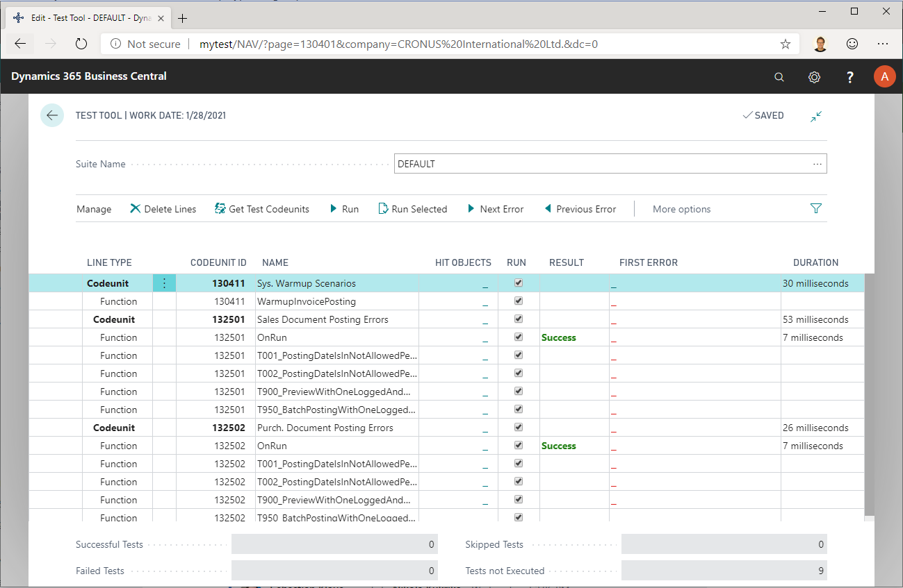The height and width of the screenshot is (588, 903).
Task: Uncheck Run for Sales Document Posting Errors
Action: tap(518, 319)
